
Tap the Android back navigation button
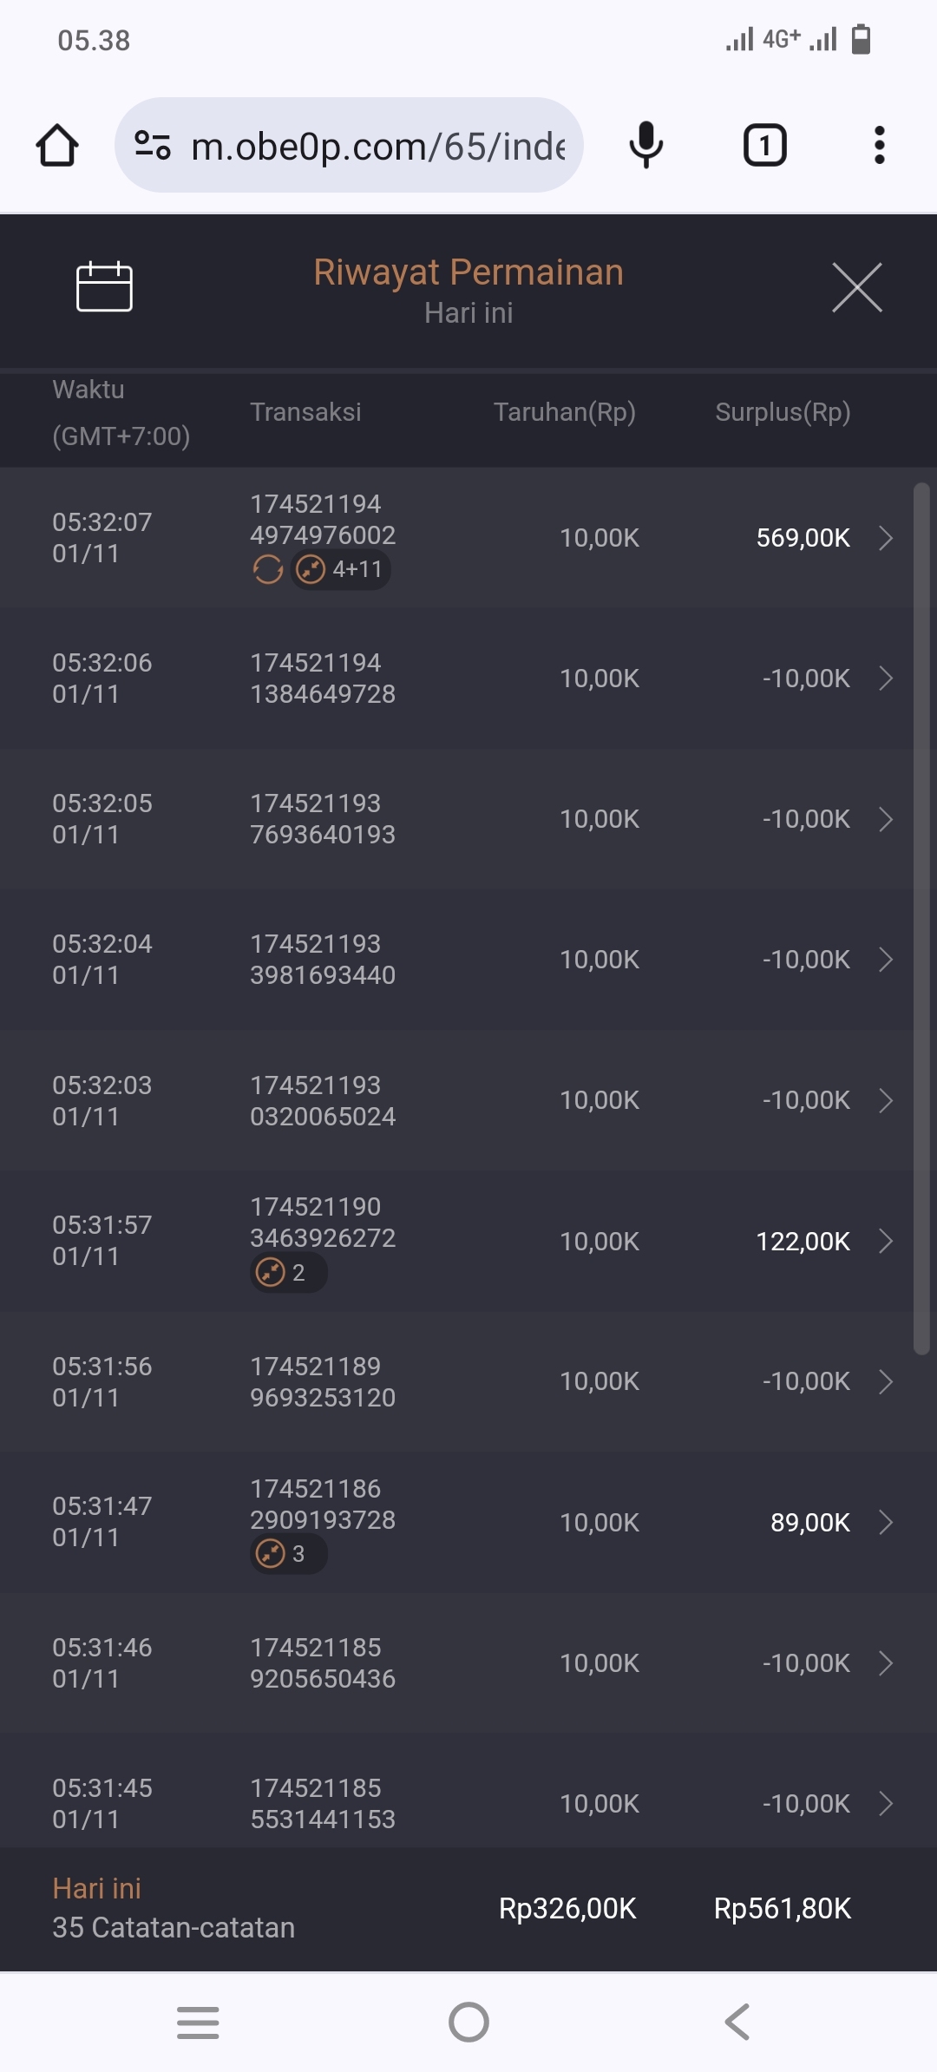click(737, 2023)
